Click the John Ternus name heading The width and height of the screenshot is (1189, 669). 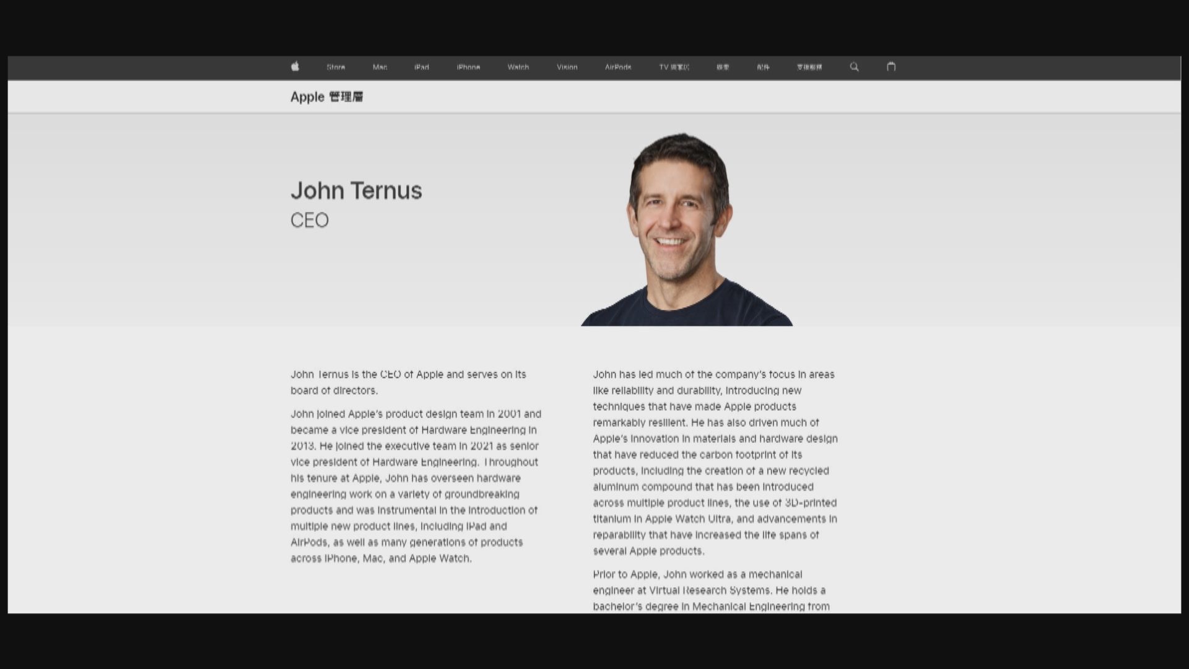coord(356,190)
